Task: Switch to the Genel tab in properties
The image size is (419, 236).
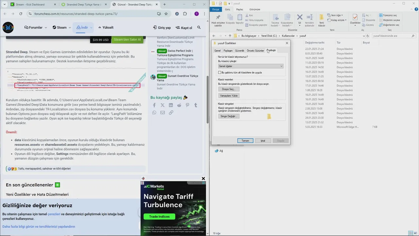Action: (x=217, y=51)
